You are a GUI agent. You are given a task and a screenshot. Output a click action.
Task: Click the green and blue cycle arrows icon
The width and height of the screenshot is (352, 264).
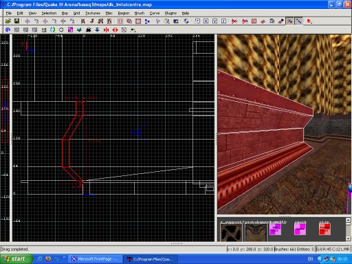[52, 30]
